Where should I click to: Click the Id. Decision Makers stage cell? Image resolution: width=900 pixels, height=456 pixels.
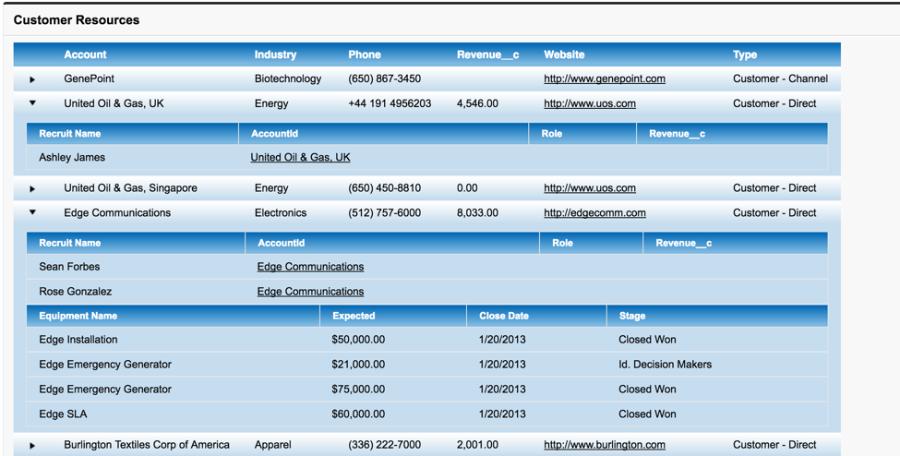coord(665,364)
